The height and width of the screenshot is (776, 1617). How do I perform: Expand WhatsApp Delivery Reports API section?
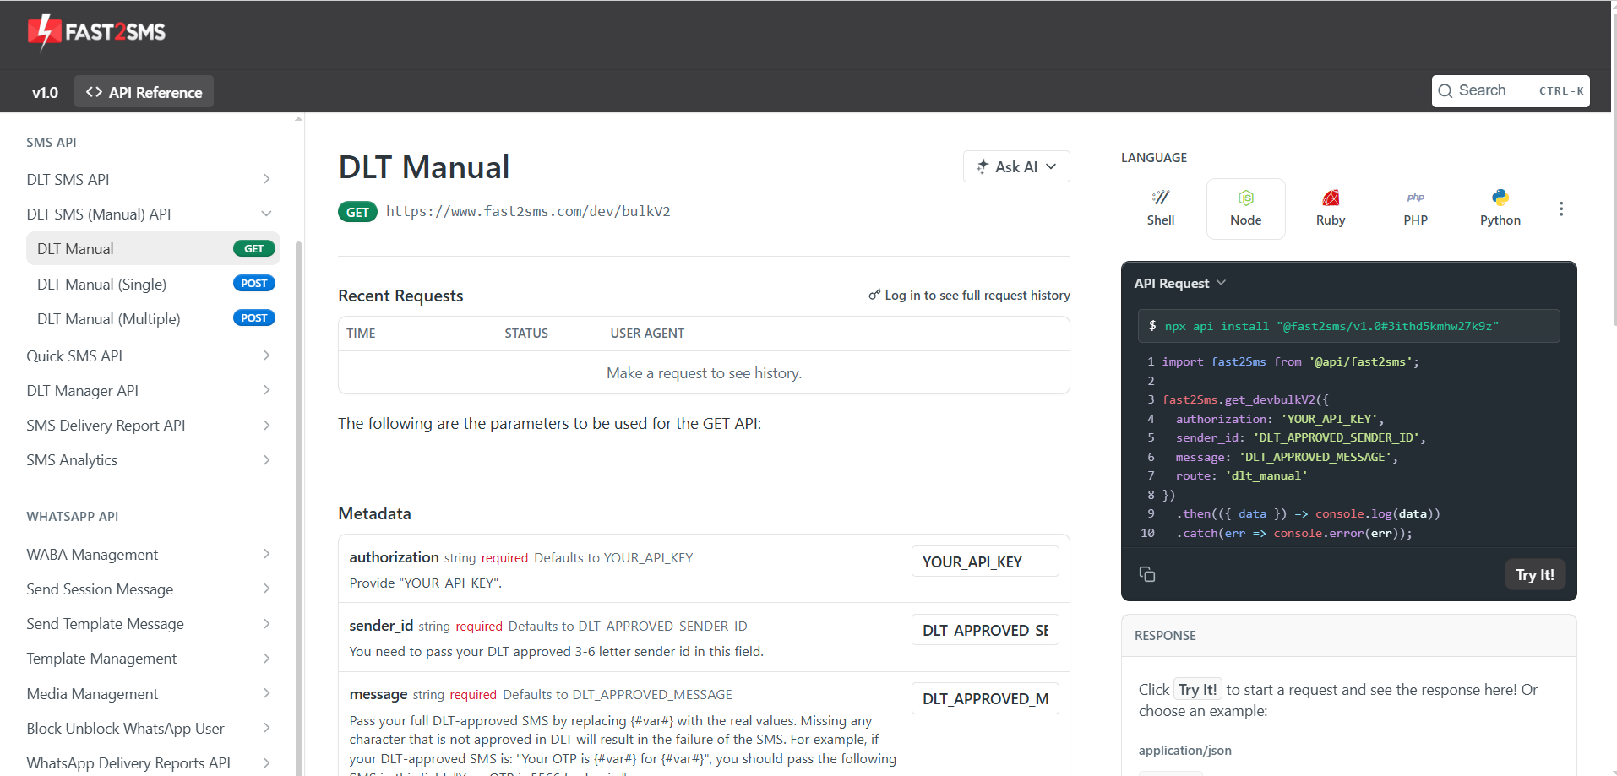266,762
